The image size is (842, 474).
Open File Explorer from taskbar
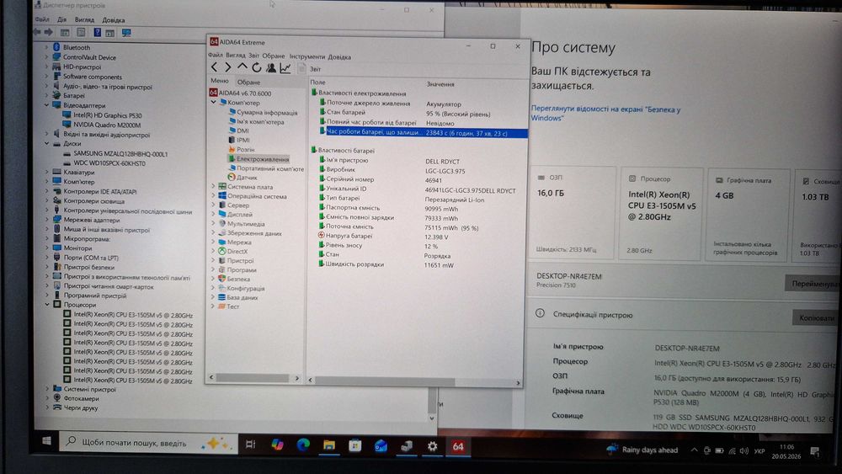click(328, 445)
